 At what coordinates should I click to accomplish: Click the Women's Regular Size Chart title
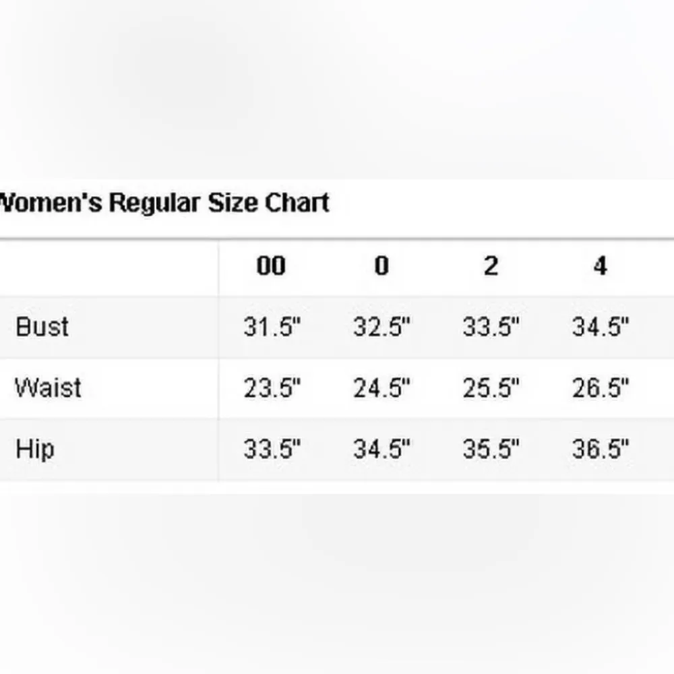tap(164, 202)
